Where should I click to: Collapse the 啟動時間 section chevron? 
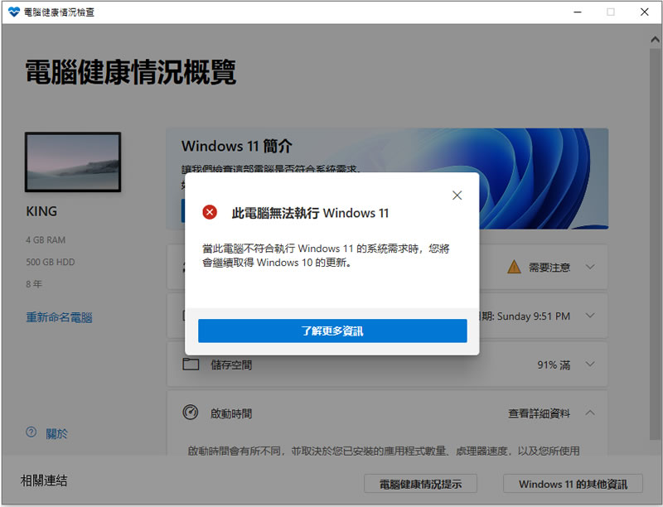[590, 413]
